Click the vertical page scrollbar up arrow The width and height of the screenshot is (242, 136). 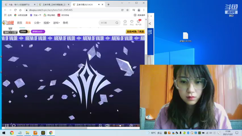(x=146, y=20)
